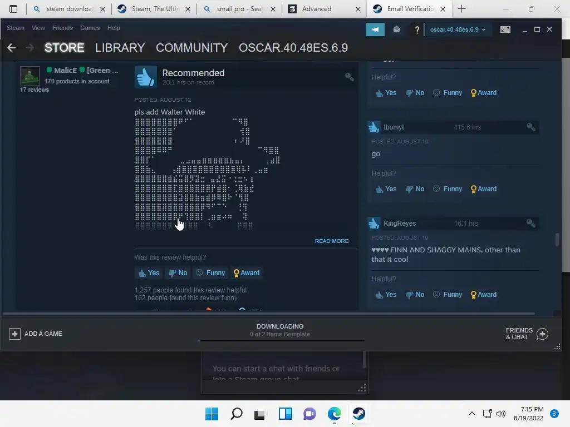The image size is (570, 427).
Task: Open the Friends menu
Action: pos(62,28)
